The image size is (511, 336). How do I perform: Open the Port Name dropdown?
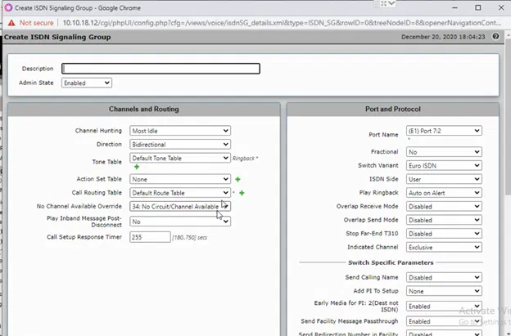coord(443,131)
